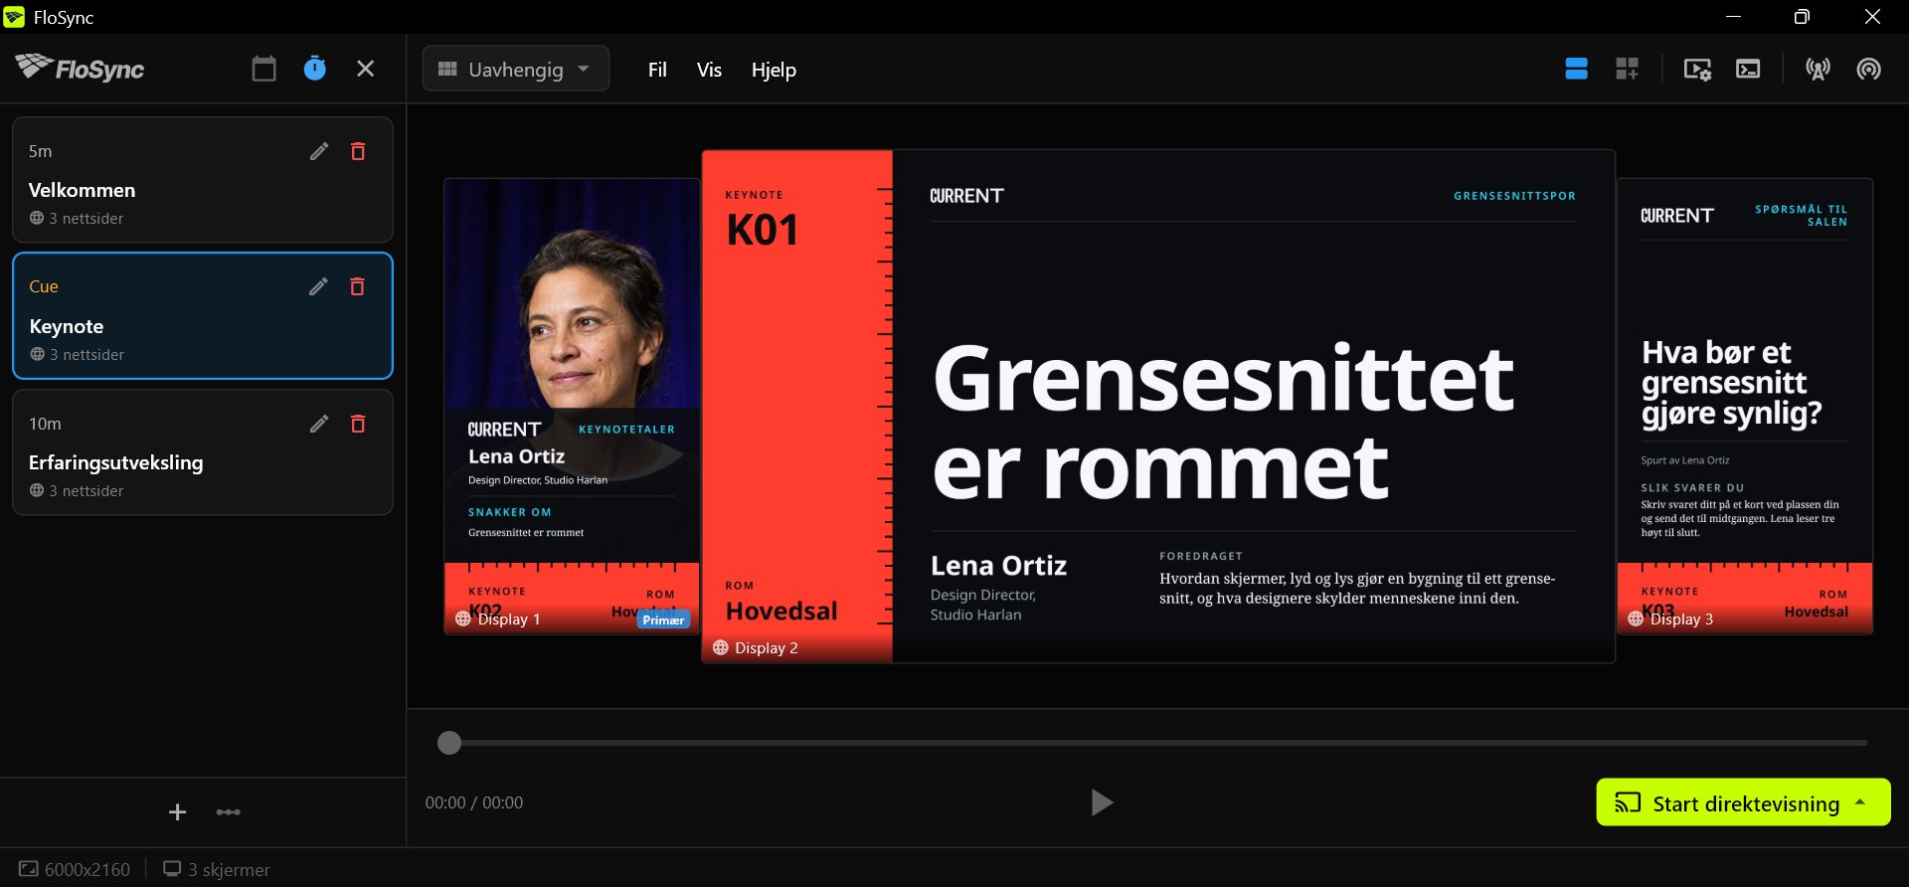This screenshot has height=887, width=1909.
Task: Open the Vis menu
Action: point(709,70)
